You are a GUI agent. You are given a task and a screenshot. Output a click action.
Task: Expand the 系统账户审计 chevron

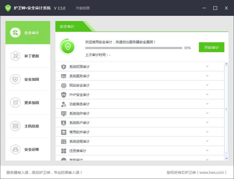[207, 122]
